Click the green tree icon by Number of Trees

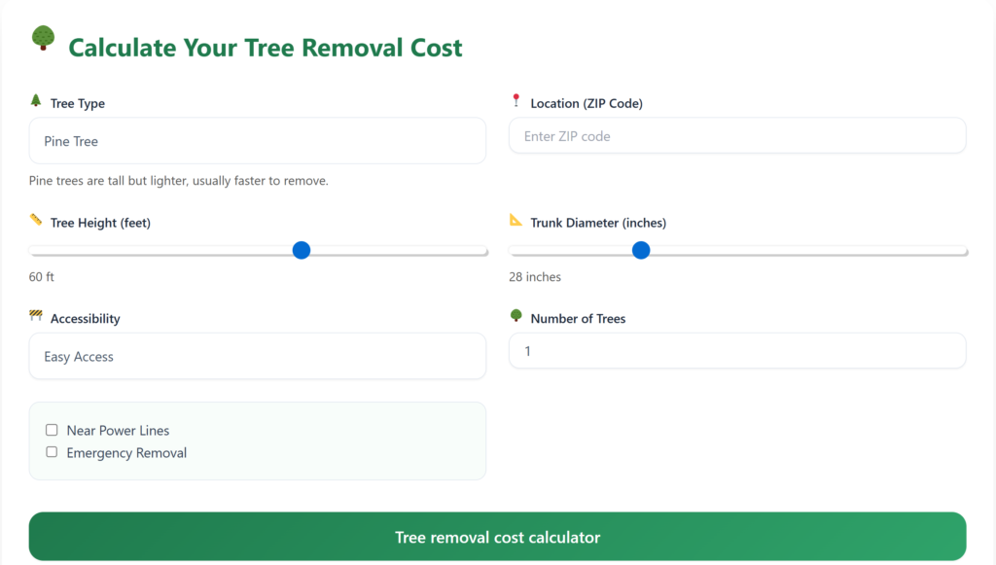516,315
